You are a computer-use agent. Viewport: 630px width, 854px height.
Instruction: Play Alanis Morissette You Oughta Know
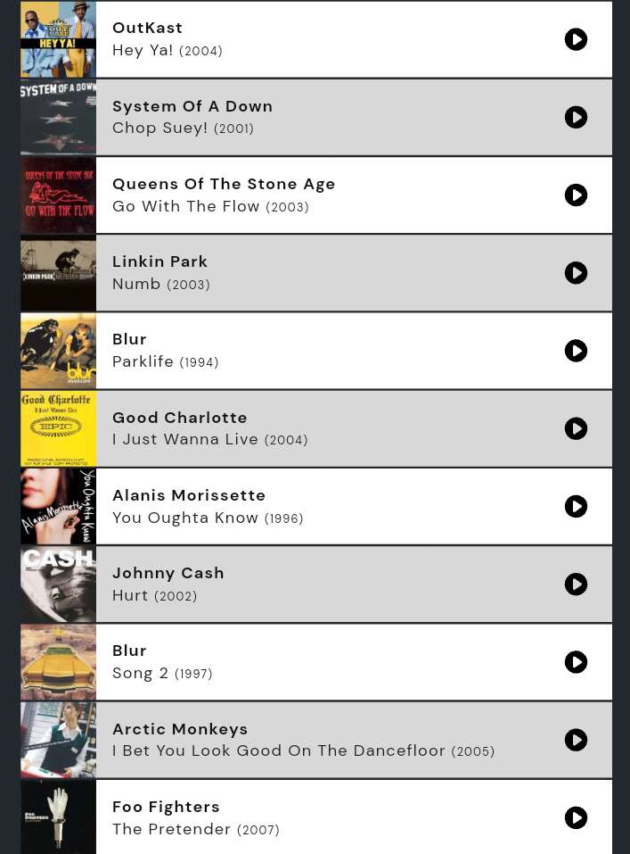coord(576,507)
